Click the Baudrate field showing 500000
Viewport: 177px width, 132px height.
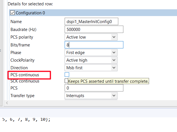coord(94,29)
